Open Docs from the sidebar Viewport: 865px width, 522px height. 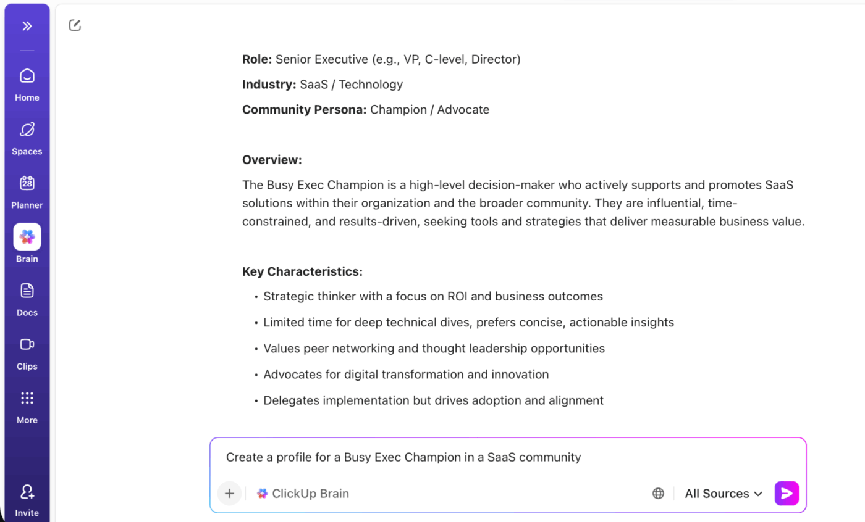click(27, 298)
